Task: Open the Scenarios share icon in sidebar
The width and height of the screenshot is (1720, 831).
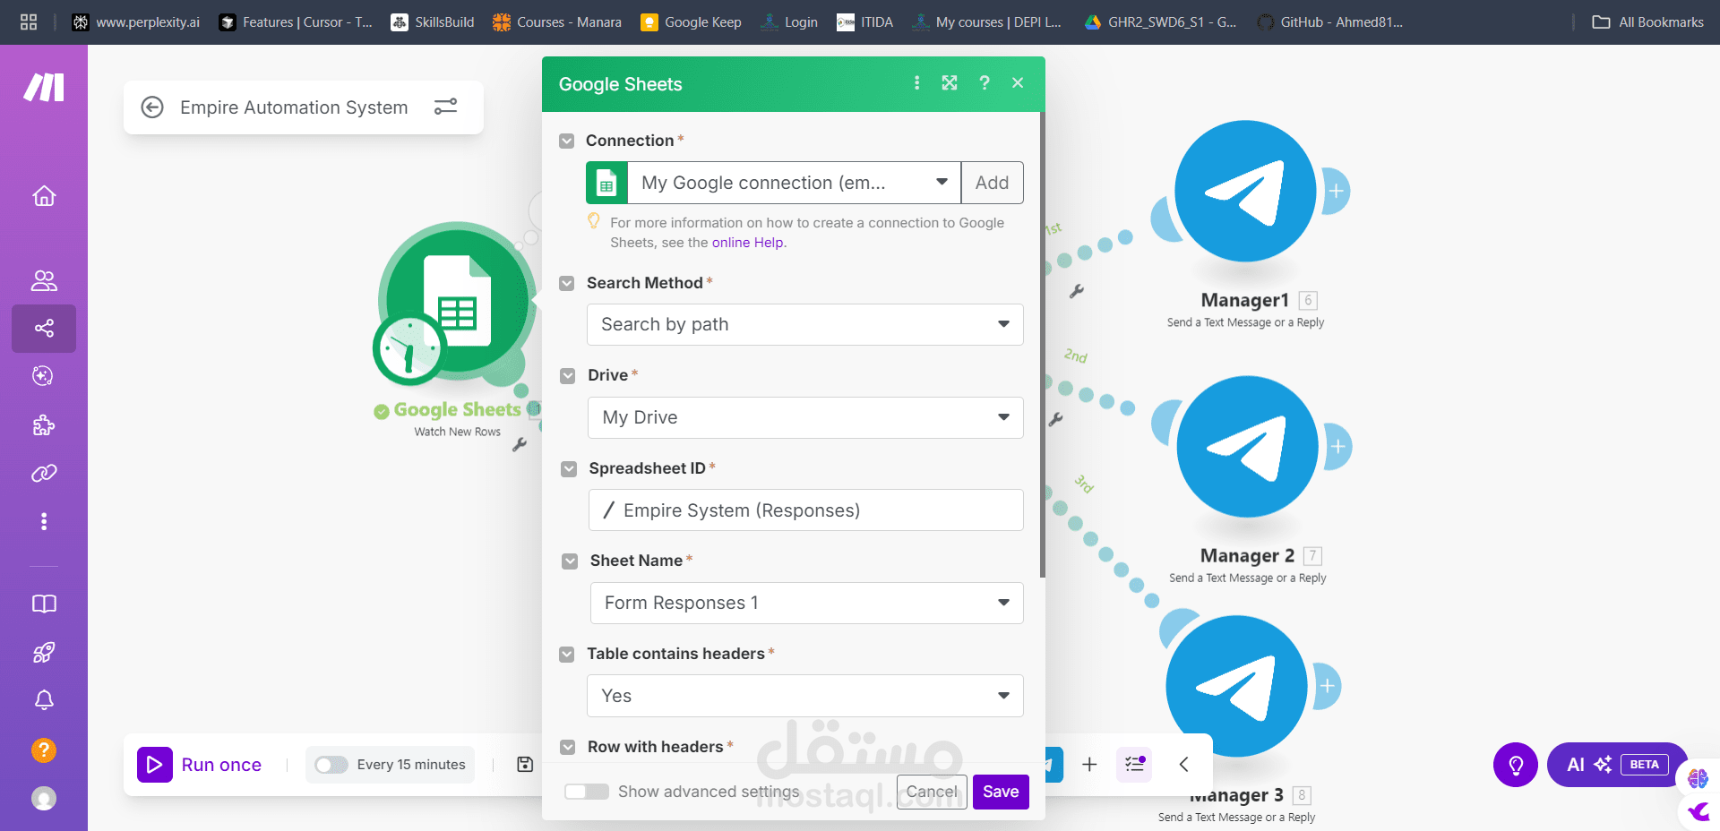Action: click(44, 328)
